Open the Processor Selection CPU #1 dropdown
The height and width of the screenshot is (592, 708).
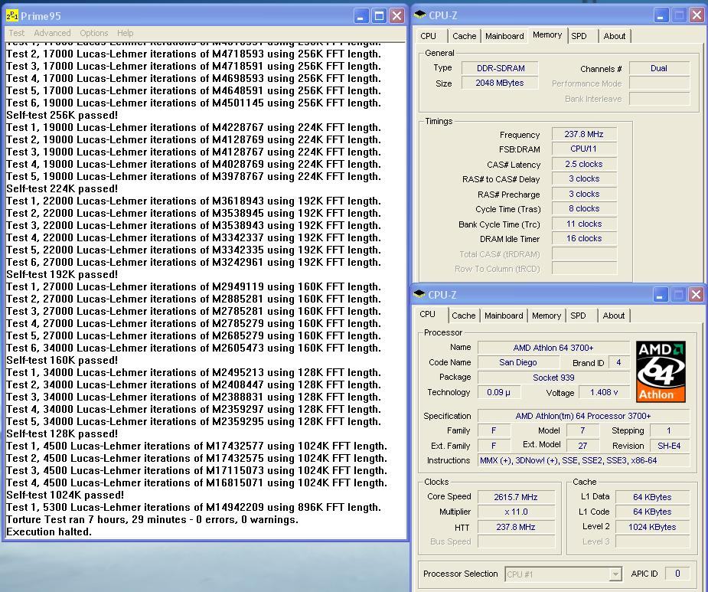pos(563,574)
